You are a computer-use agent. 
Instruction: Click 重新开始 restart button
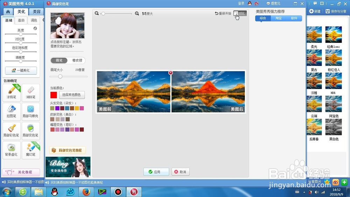point(223,13)
